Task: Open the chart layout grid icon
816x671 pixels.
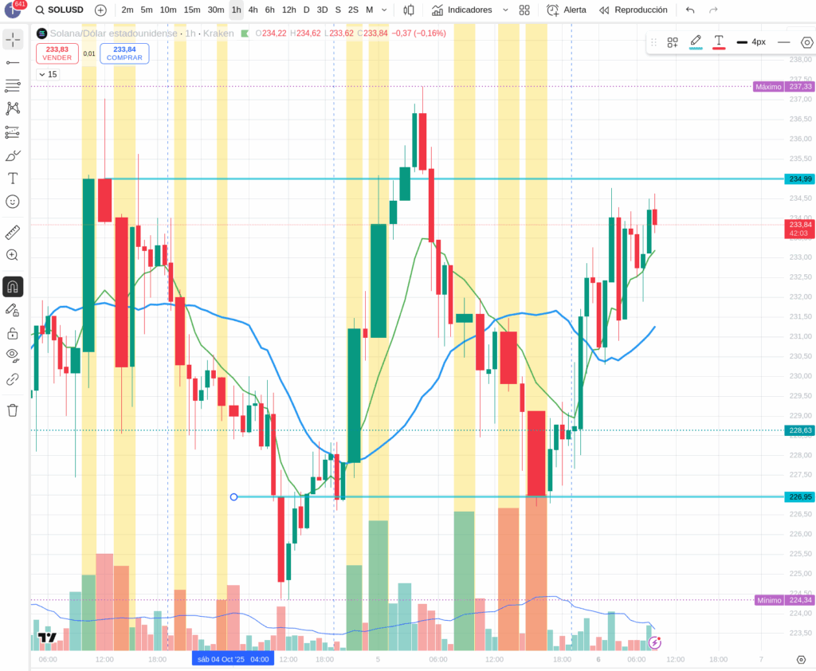Action: pos(524,10)
